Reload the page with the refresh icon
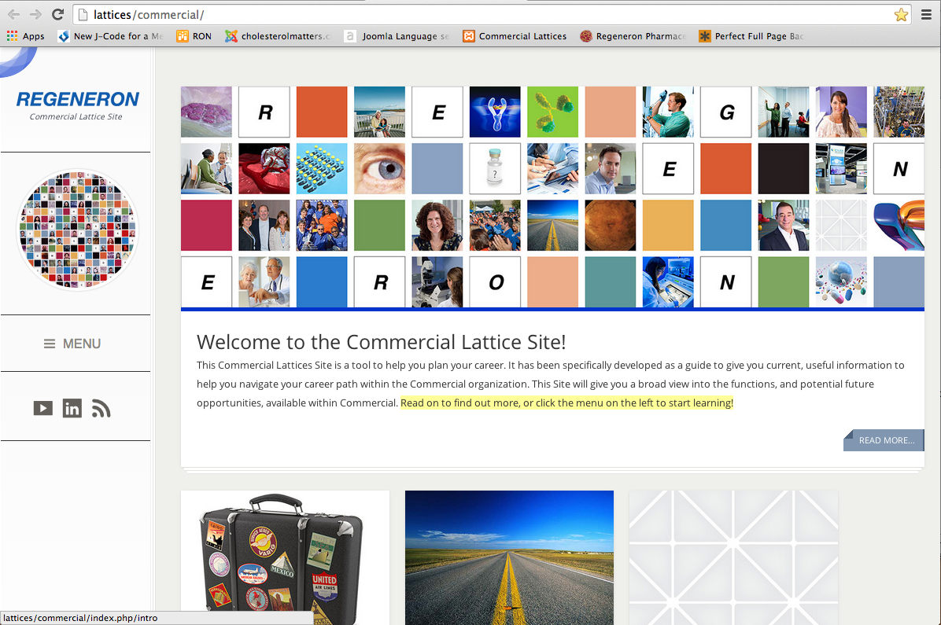 (58, 14)
